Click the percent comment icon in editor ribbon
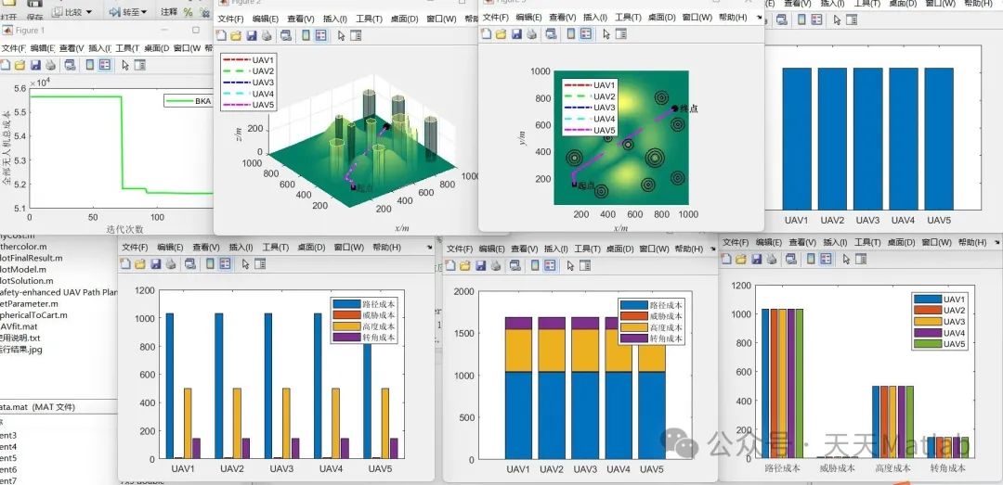 pos(188,12)
